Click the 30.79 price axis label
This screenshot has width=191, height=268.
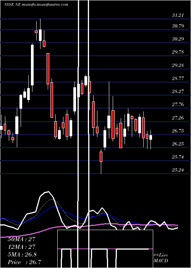[x=178, y=26]
